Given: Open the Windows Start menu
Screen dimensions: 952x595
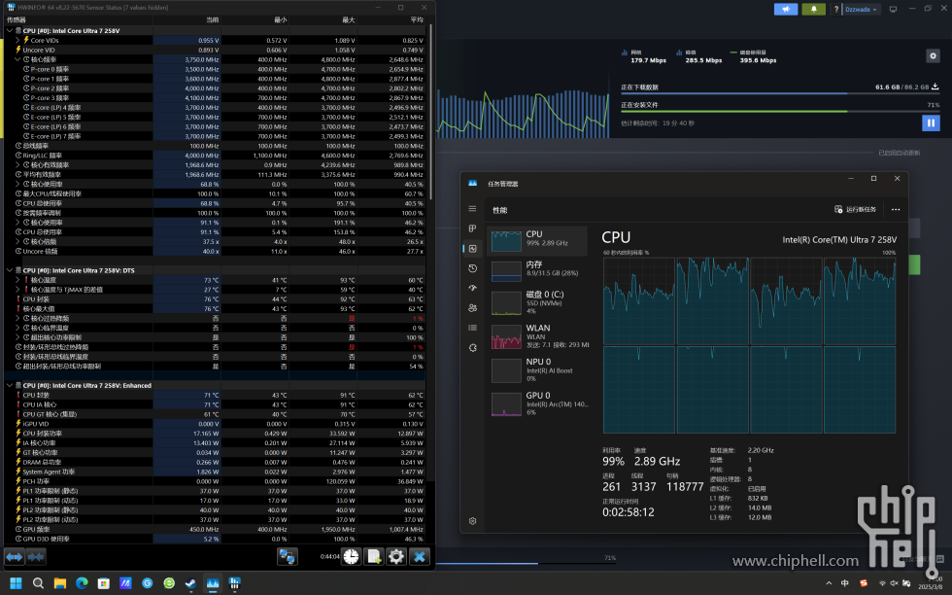Looking at the screenshot, I should [16, 582].
